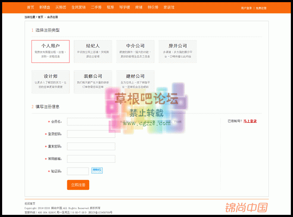
Task: Focus the 常用邮箱 input field
Action: pyautogui.click(x=91, y=159)
